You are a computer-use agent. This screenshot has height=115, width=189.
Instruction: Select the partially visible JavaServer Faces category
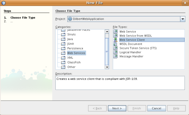[78, 30]
